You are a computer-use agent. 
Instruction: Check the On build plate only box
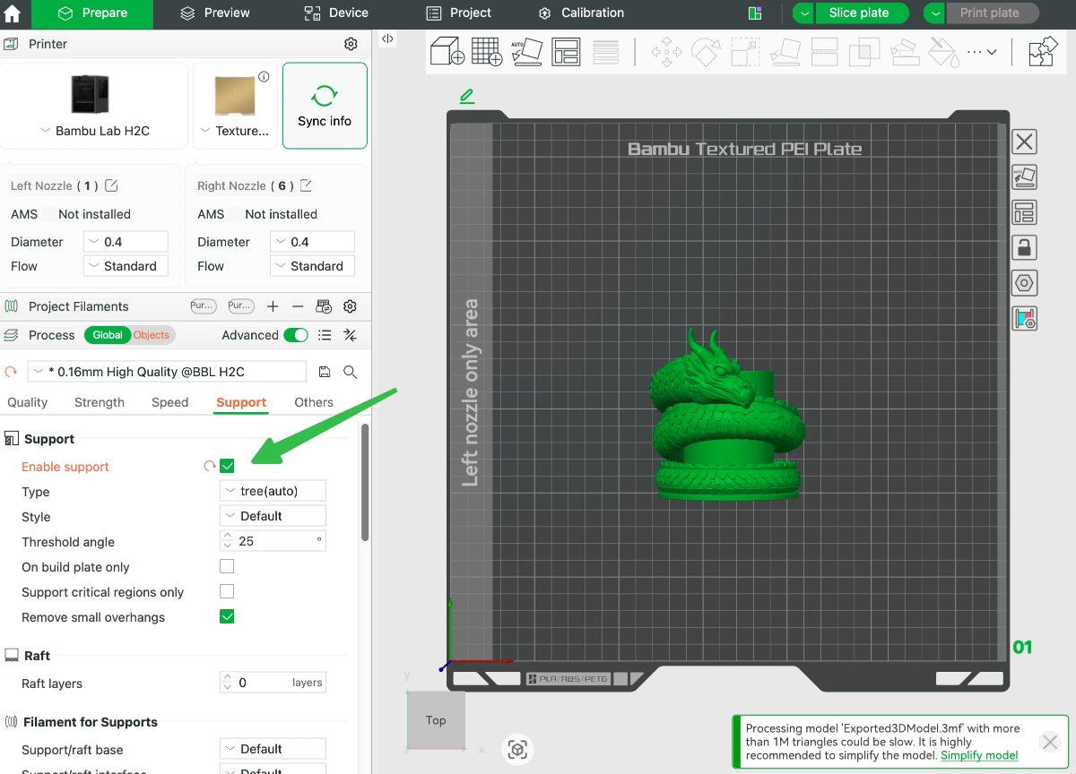tap(227, 566)
